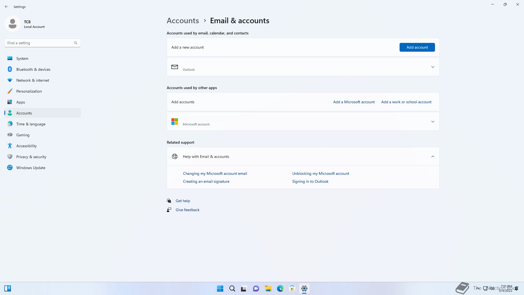The width and height of the screenshot is (524, 295).
Task: Click the Gaming controller icon in sidebar
Action: 10,135
